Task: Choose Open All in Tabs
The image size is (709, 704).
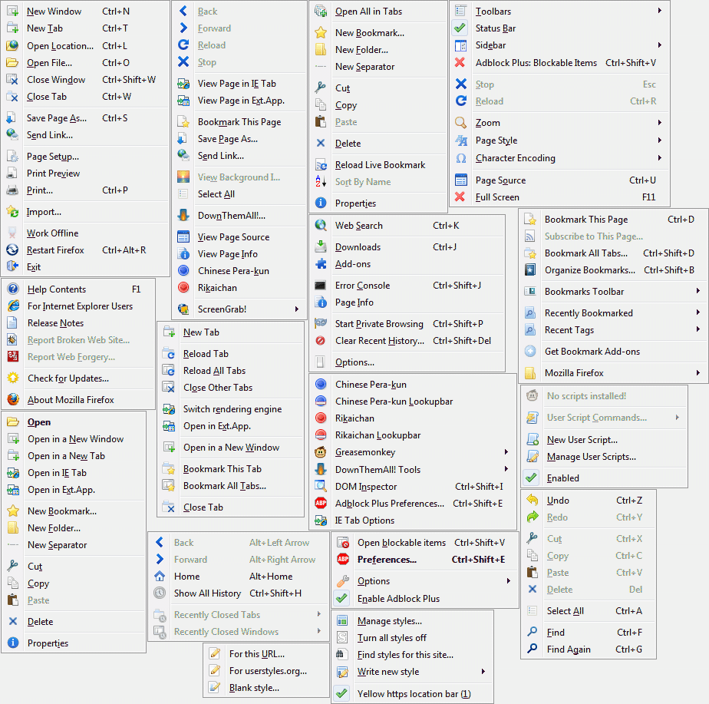Action: point(379,12)
